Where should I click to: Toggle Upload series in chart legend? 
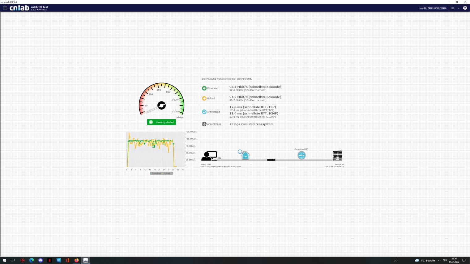point(167,173)
